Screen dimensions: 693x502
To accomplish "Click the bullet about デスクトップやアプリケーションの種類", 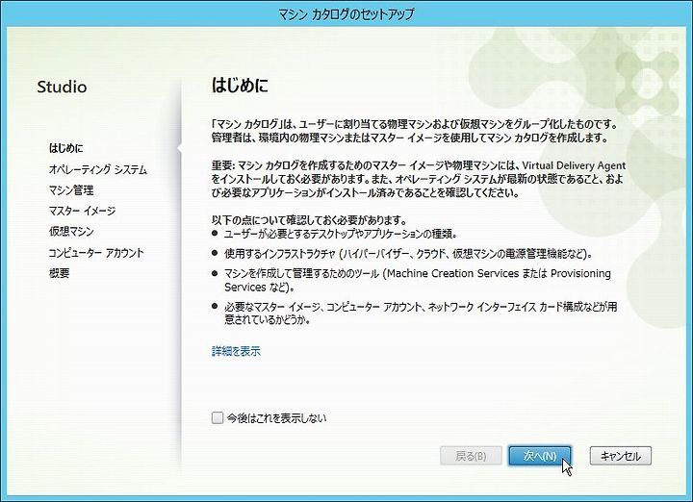I will [x=341, y=234].
